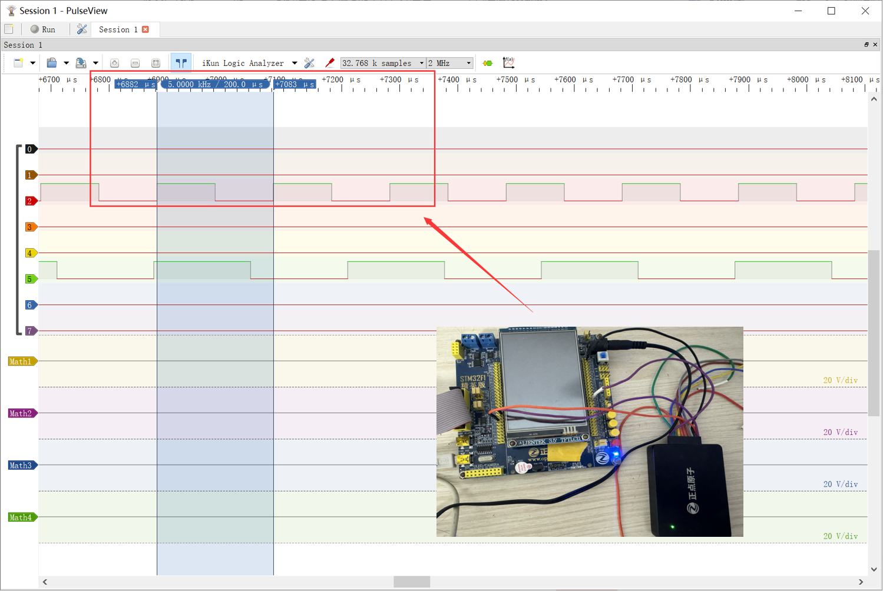Image resolution: width=883 pixels, height=591 pixels.
Task: Zoom to fit the entire capture
Action: click(x=156, y=62)
